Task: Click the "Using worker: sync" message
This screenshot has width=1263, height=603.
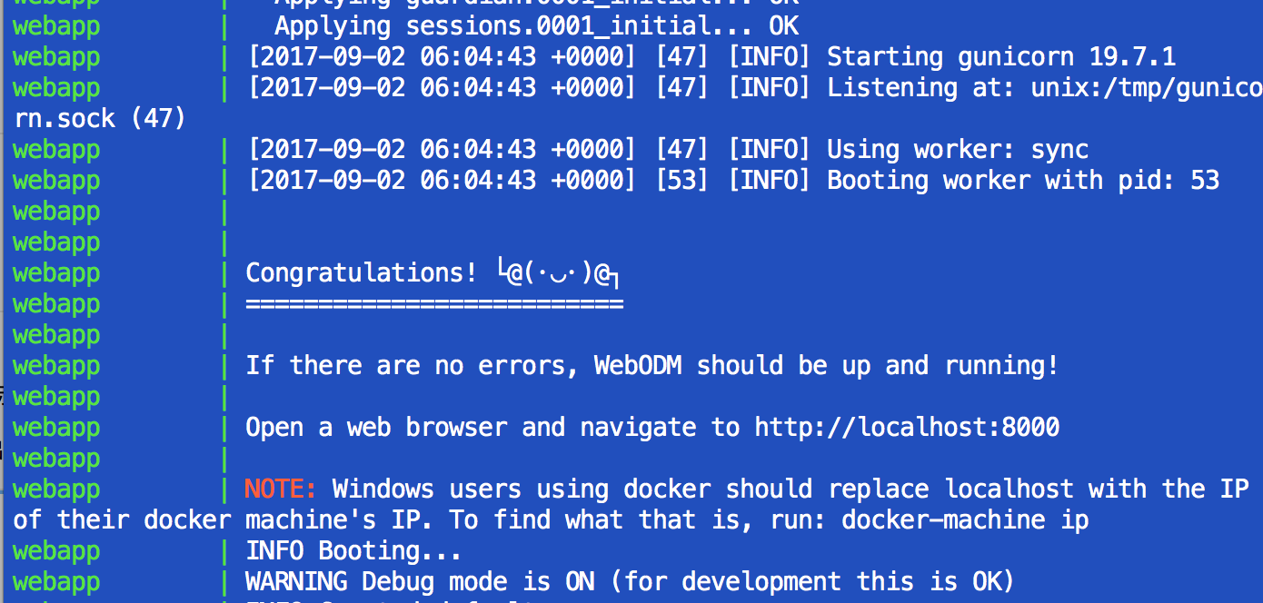Action: (958, 150)
